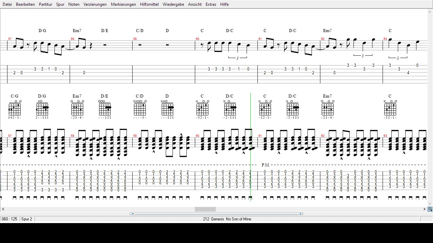
Task: Click the Em7 chord diagram in measure 62
Action: pyautogui.click(x=327, y=108)
